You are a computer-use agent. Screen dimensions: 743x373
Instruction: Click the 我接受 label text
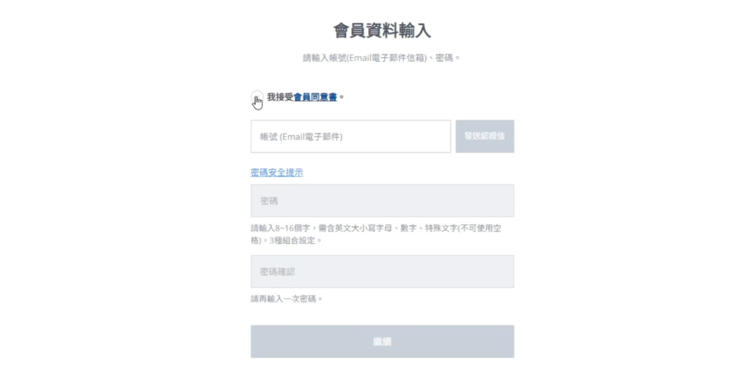point(280,97)
